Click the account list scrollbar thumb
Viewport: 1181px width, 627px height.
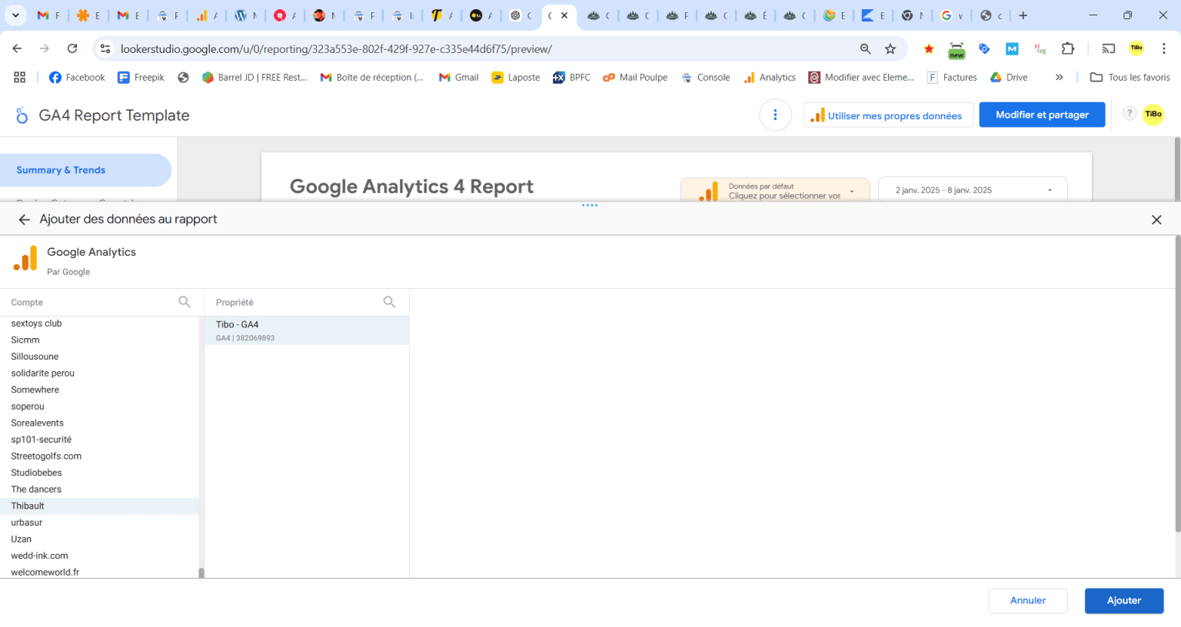tap(201, 572)
